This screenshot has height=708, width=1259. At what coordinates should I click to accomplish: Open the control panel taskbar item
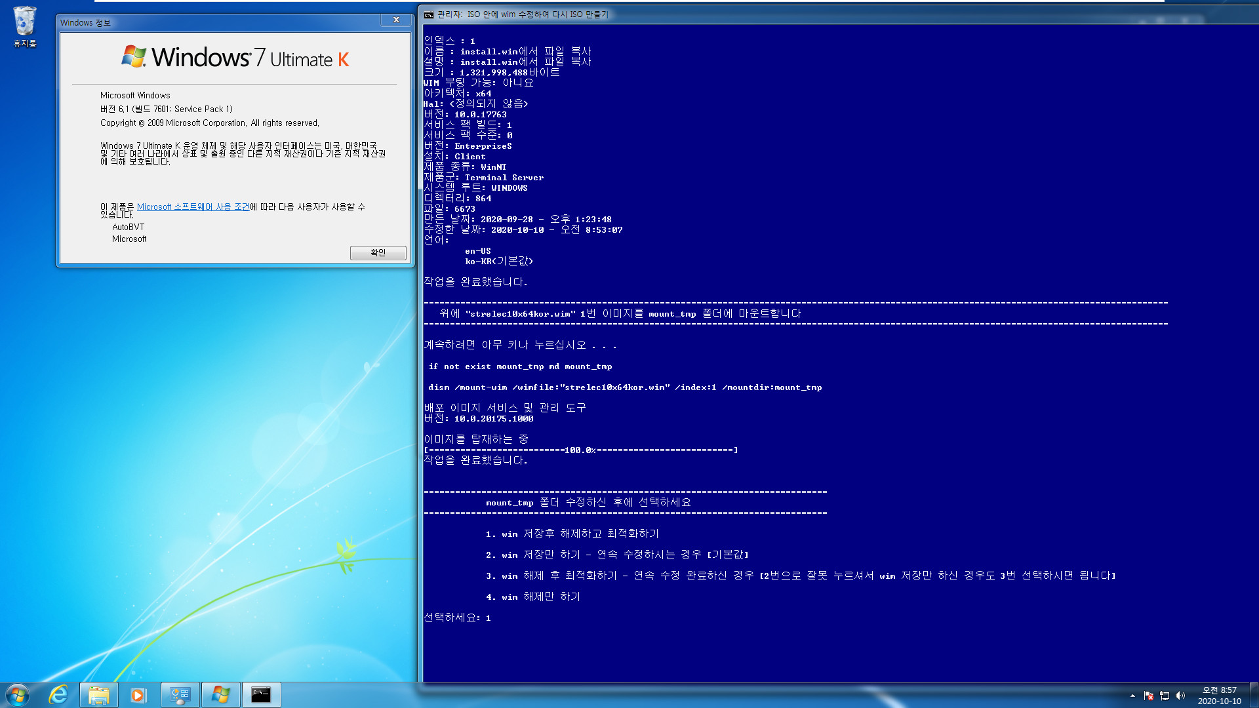click(180, 695)
